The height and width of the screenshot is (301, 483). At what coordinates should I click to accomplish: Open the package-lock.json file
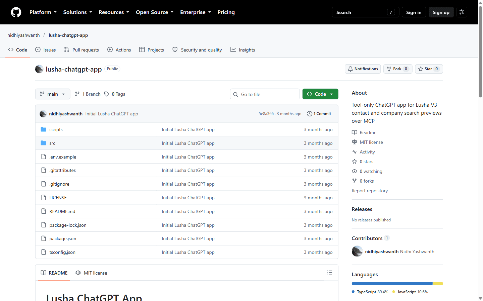[68, 225]
